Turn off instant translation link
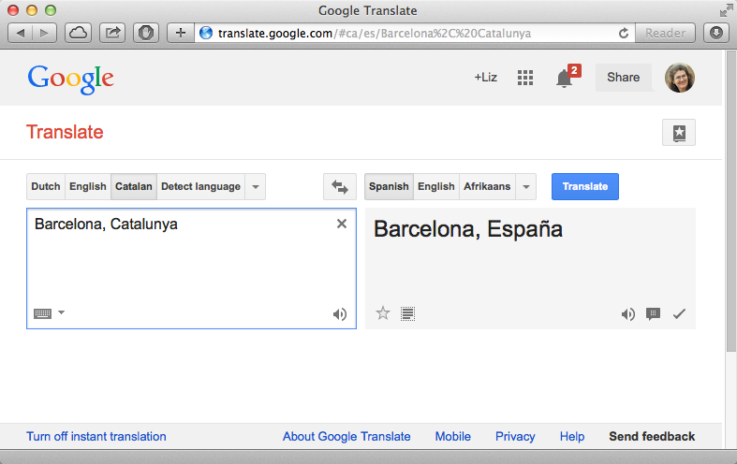The image size is (737, 464). coord(96,436)
